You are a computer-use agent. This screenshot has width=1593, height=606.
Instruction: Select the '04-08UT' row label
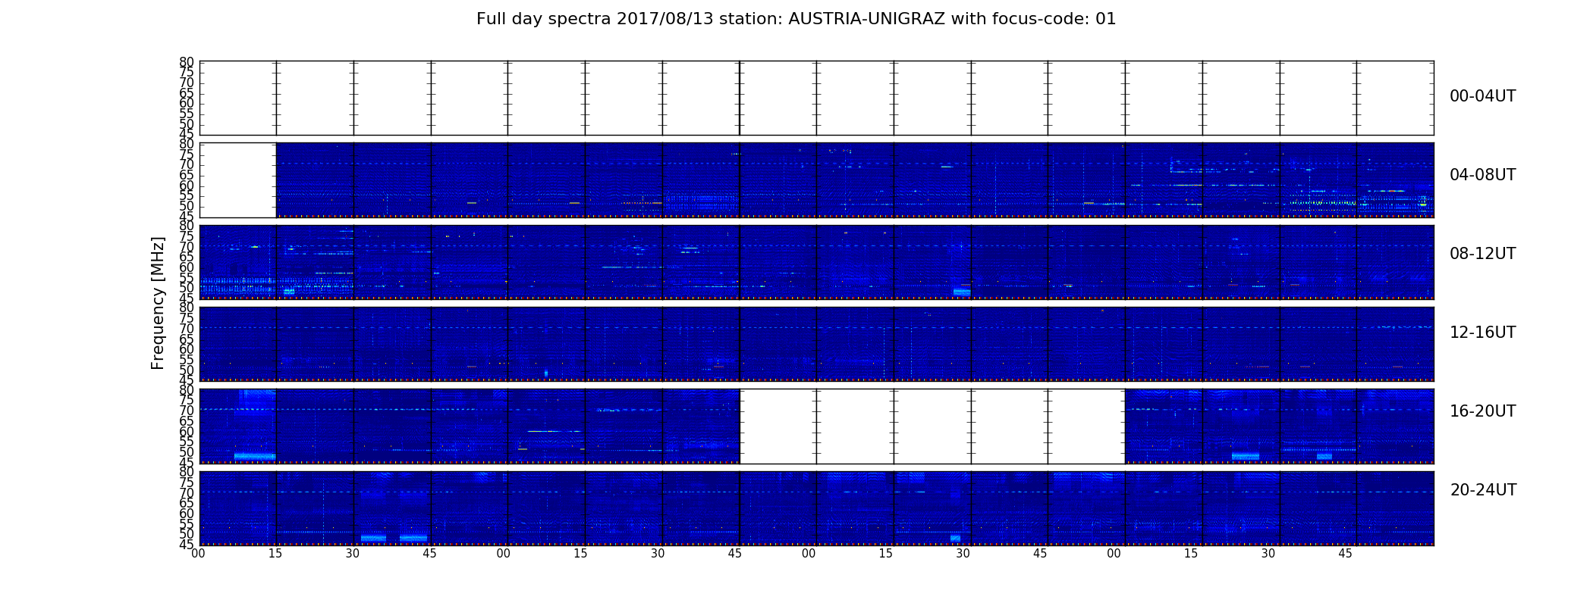[x=1483, y=175]
